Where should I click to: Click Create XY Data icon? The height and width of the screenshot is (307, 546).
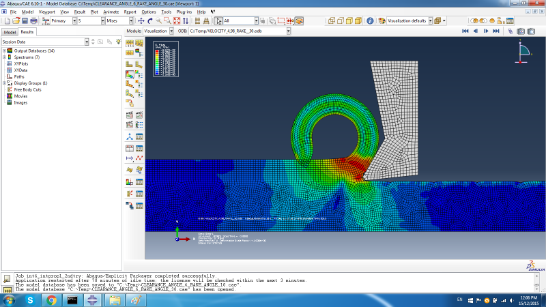(129, 149)
